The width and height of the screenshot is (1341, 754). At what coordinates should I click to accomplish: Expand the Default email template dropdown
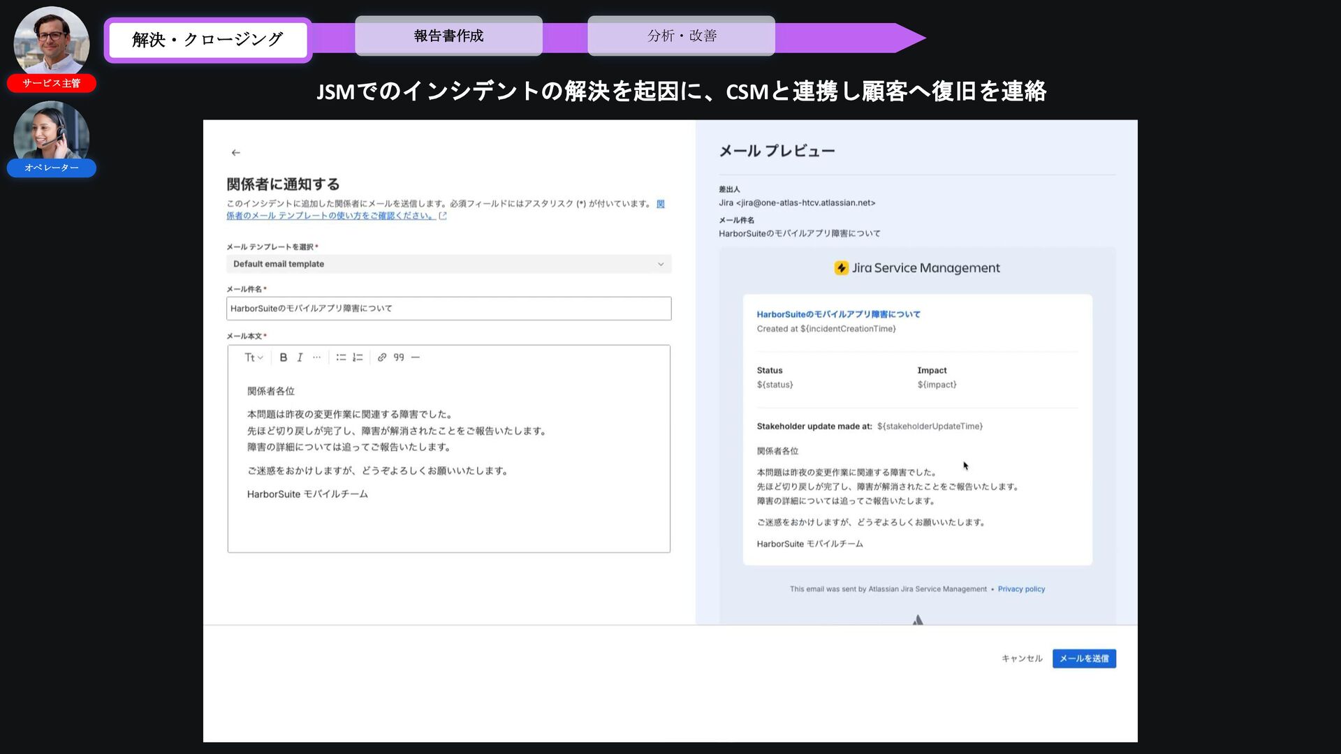(x=448, y=264)
